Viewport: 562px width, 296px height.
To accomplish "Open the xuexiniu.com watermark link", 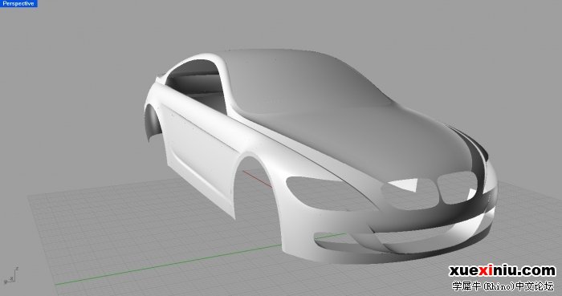I will [x=502, y=270].
